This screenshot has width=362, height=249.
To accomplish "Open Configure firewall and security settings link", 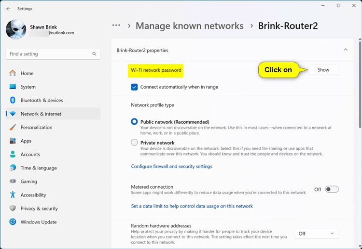I will pos(171,166).
